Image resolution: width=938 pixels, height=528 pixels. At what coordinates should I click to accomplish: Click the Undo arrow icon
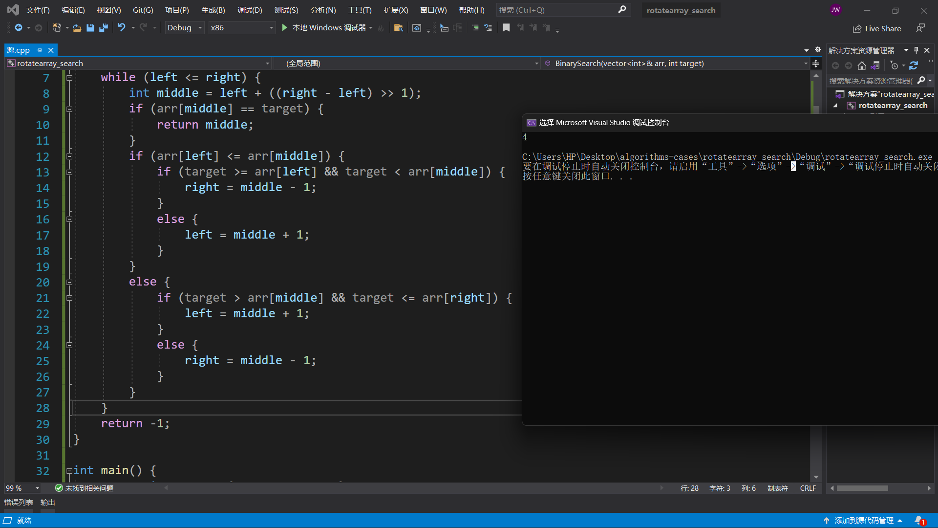click(122, 28)
